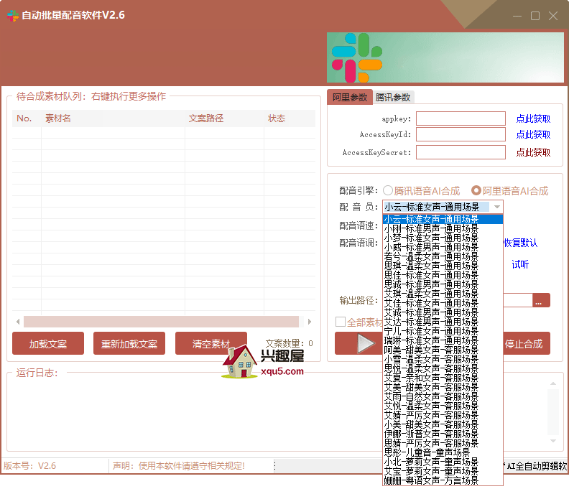Screen dimensions: 569x489
Task: Click the 恢复默认 link
Action: pos(520,243)
